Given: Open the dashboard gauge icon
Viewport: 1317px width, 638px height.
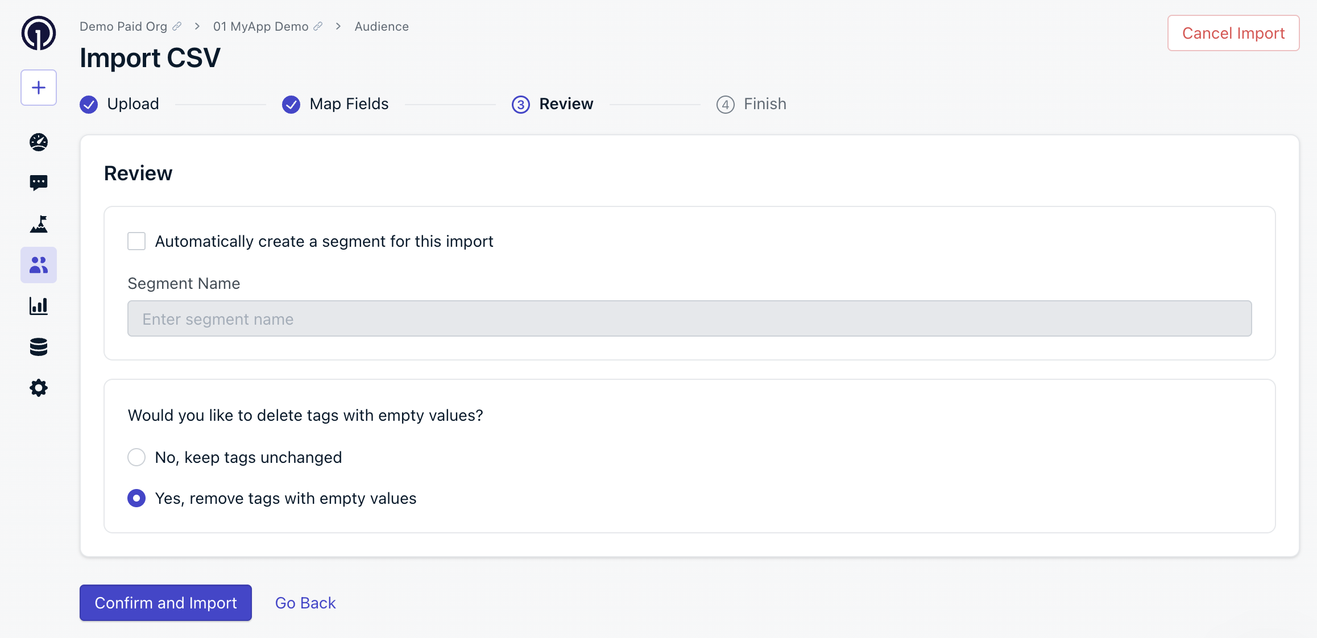Looking at the screenshot, I should tap(39, 142).
